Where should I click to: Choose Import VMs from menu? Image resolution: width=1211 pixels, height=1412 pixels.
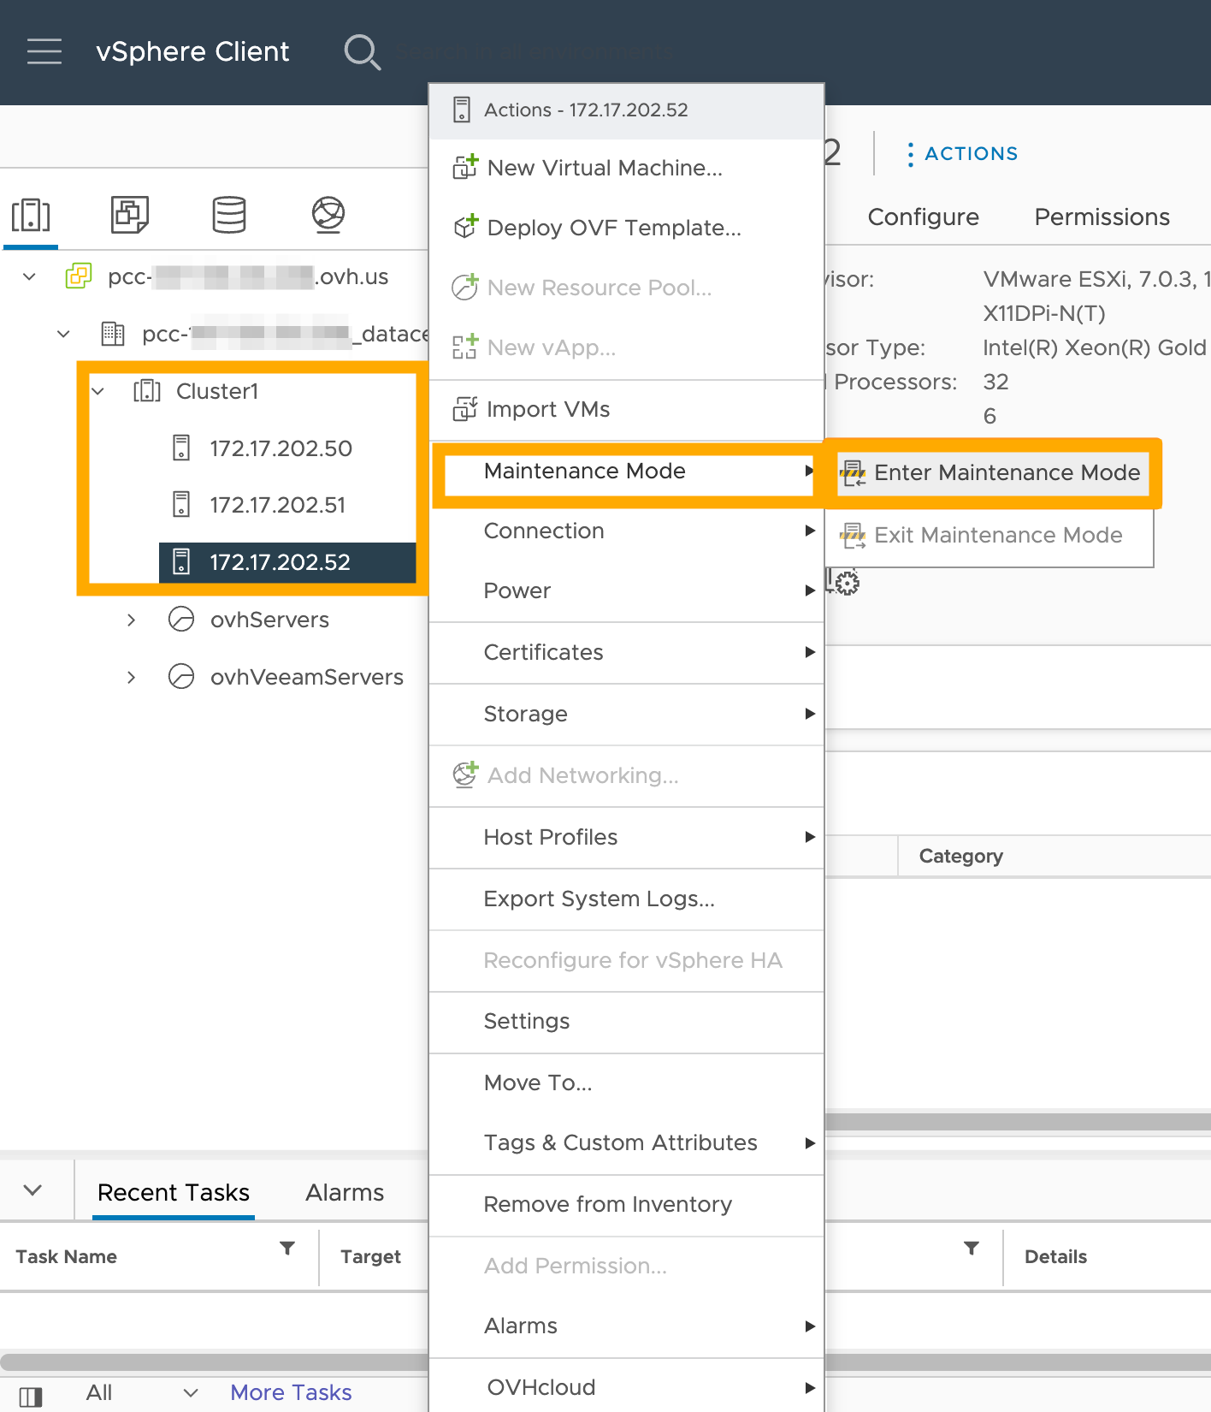coord(626,409)
